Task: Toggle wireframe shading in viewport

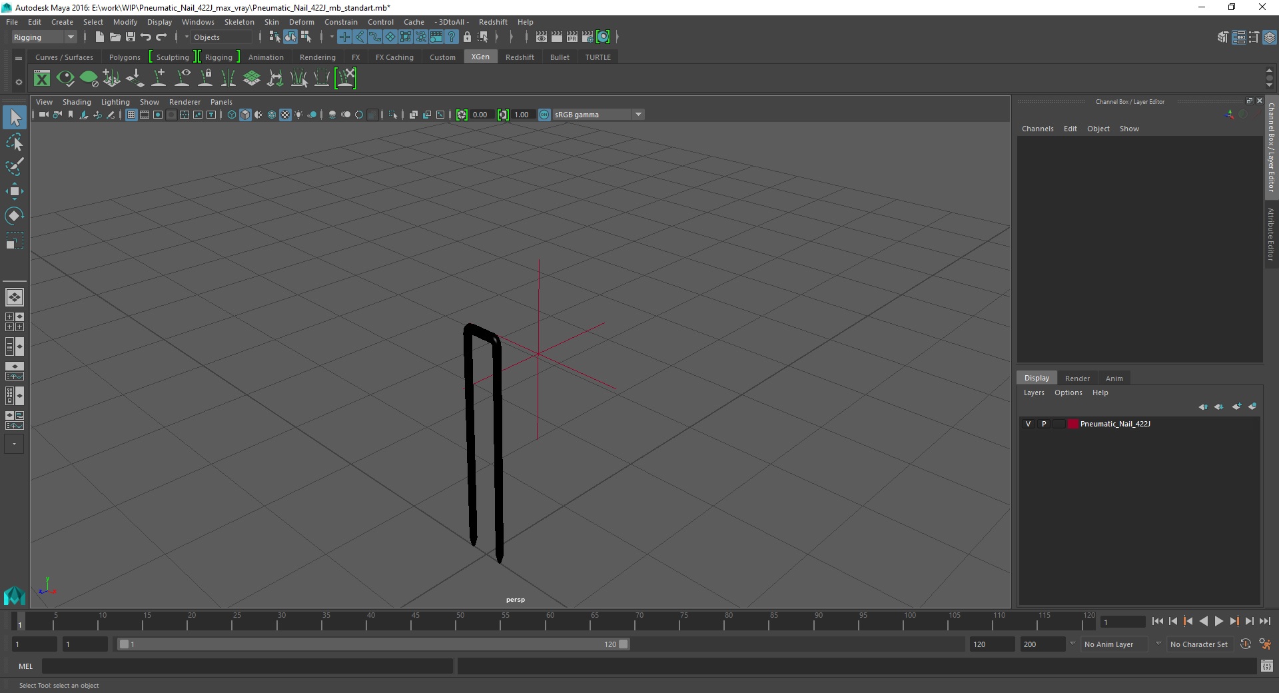Action: click(231, 115)
